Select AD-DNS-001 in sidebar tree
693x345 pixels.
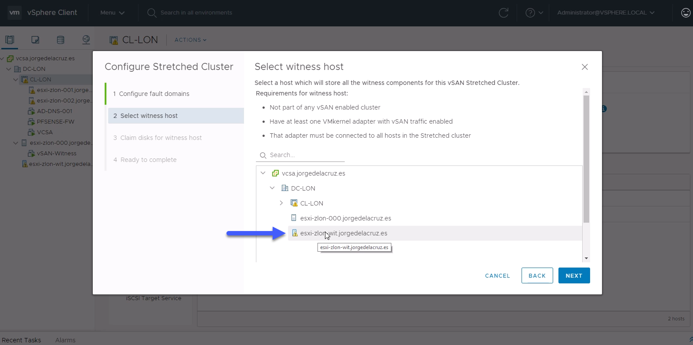pyautogui.click(x=55, y=111)
